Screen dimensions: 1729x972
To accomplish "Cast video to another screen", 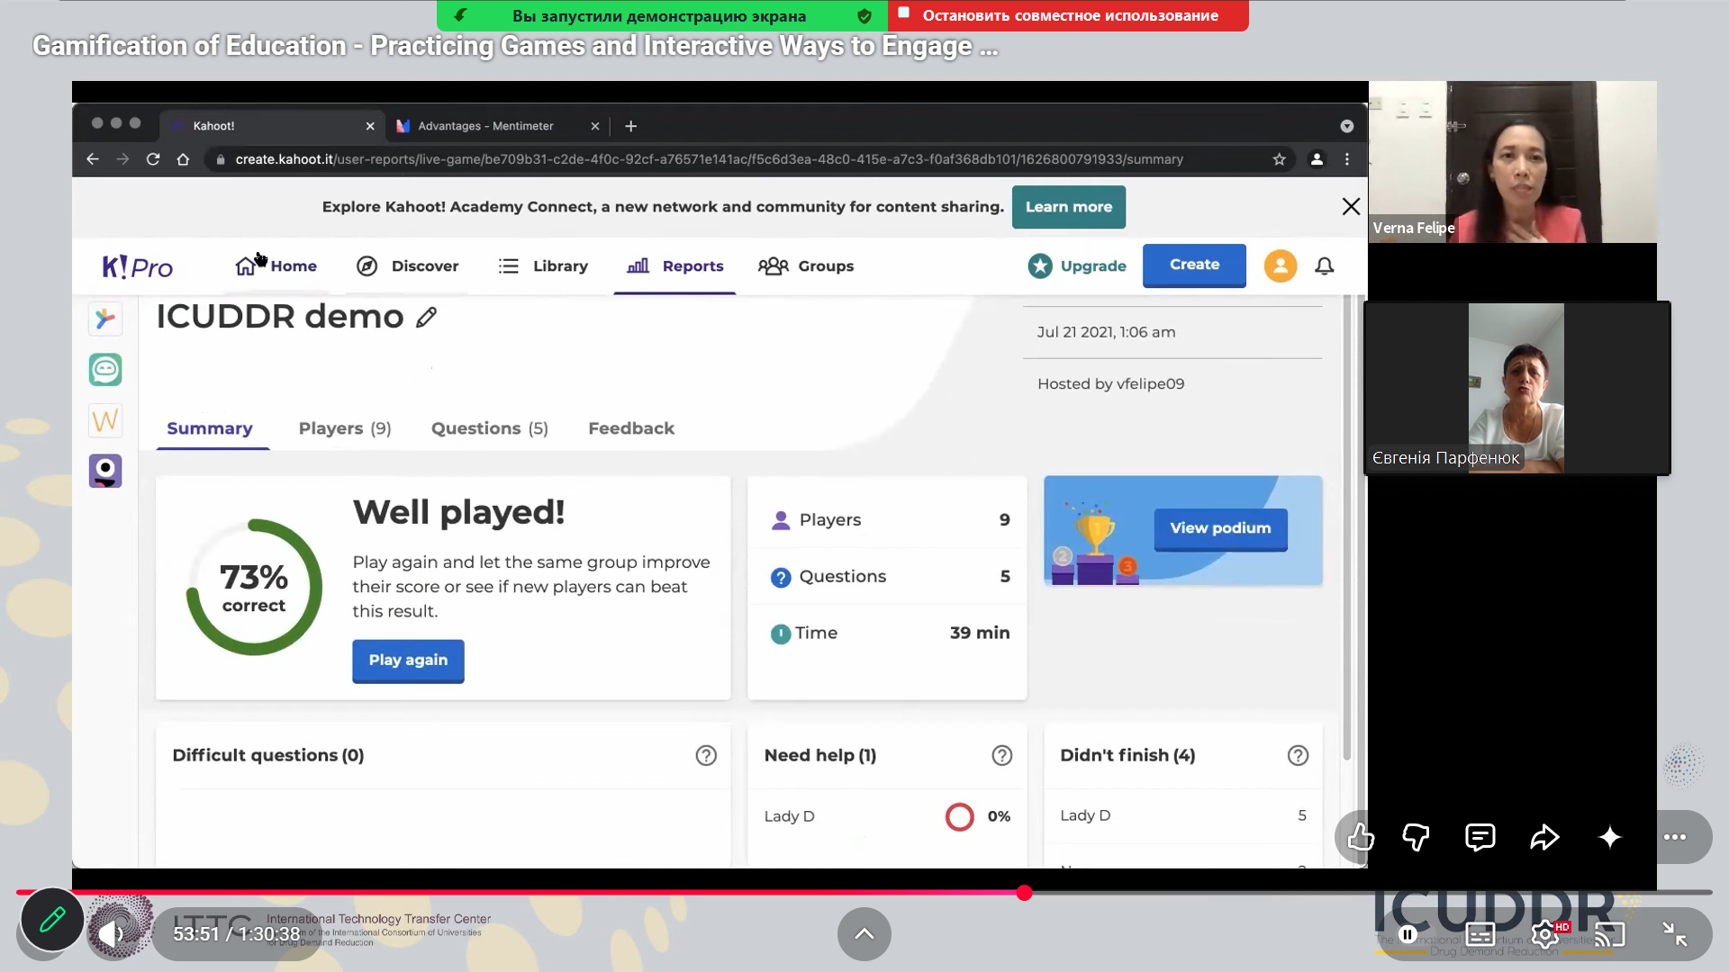I will click(x=1610, y=935).
